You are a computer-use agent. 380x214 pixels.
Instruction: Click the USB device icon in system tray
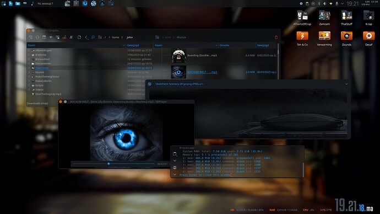coord(336,4)
